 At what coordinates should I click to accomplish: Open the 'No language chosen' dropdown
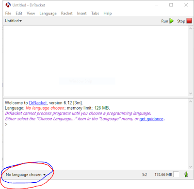pyautogui.click(x=26, y=174)
